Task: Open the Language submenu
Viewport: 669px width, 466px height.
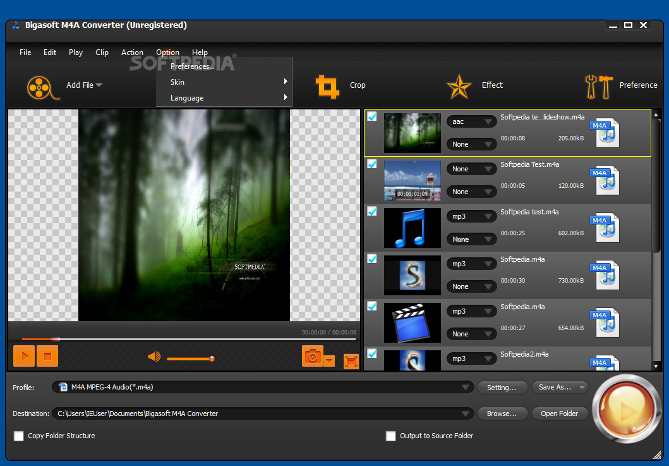Action: click(224, 98)
